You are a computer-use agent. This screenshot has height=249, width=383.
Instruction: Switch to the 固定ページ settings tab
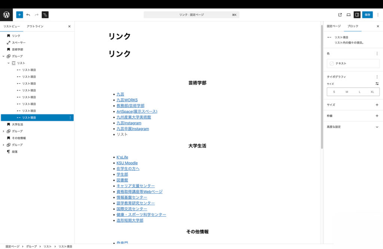[334, 27]
